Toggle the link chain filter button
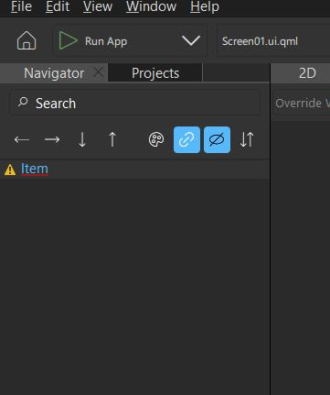The height and width of the screenshot is (395, 330). 186,140
